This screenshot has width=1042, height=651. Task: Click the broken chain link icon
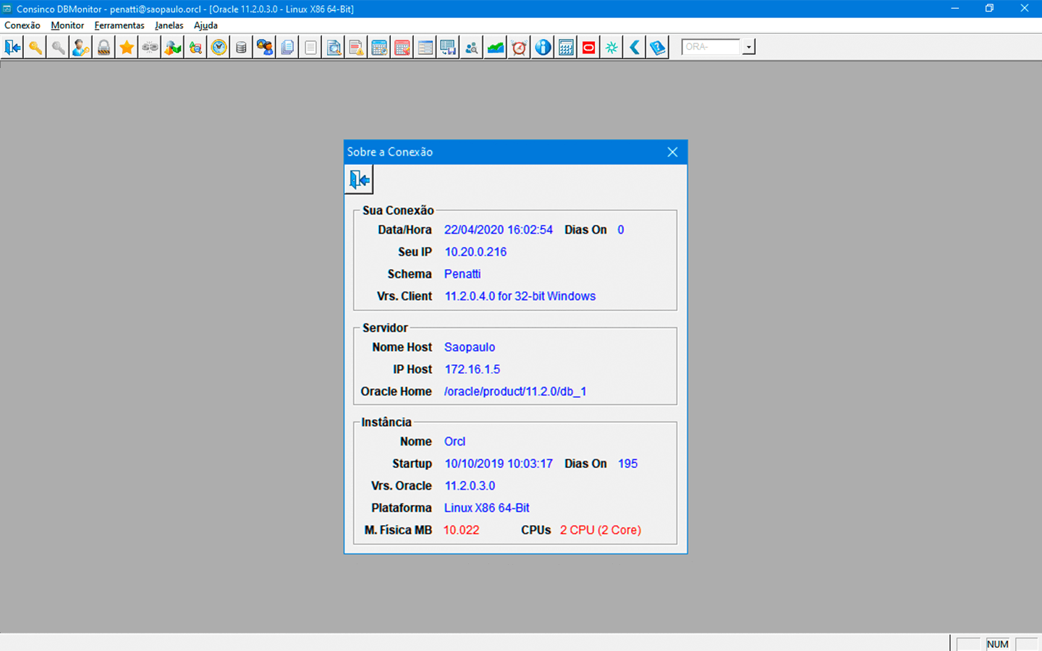click(150, 48)
